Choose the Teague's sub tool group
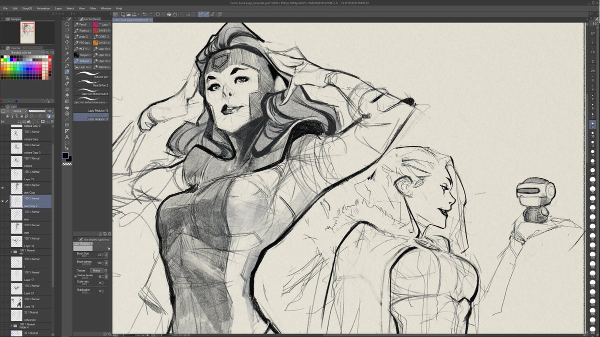Image resolution: width=600 pixels, height=337 pixels. click(82, 55)
